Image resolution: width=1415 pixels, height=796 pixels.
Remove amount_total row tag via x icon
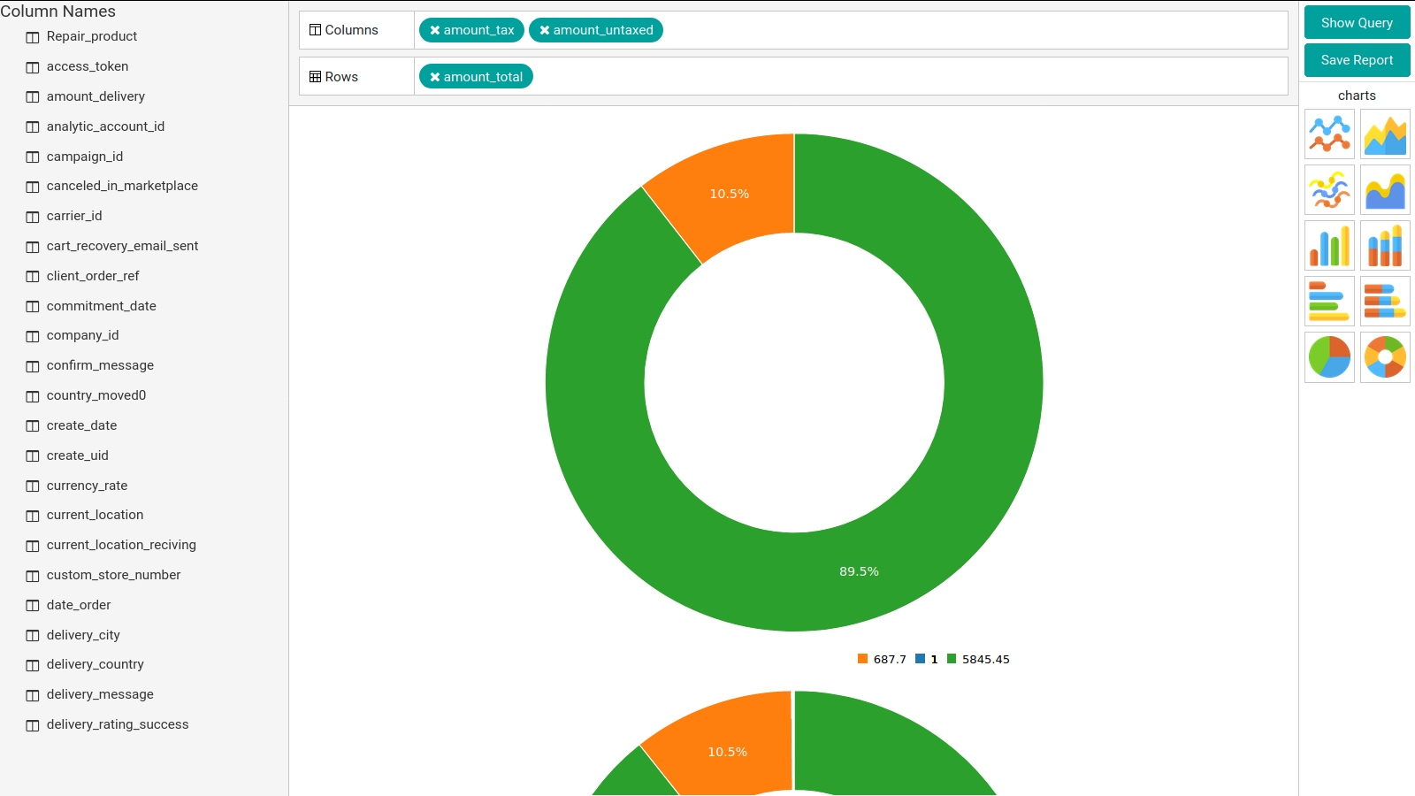pyautogui.click(x=434, y=77)
